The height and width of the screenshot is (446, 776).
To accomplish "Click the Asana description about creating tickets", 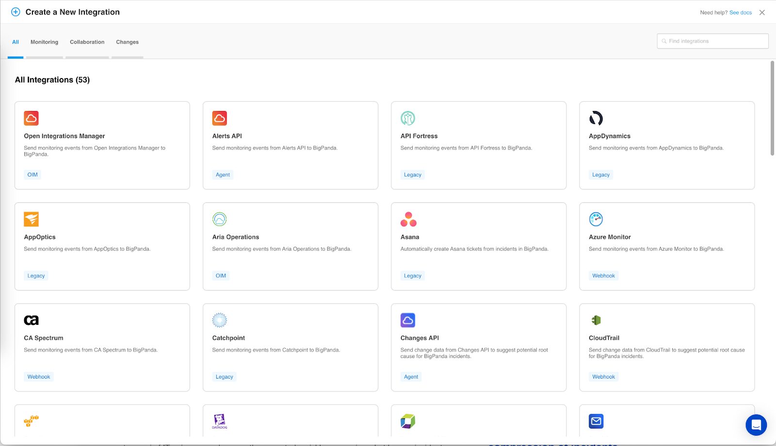I will pyautogui.click(x=474, y=249).
